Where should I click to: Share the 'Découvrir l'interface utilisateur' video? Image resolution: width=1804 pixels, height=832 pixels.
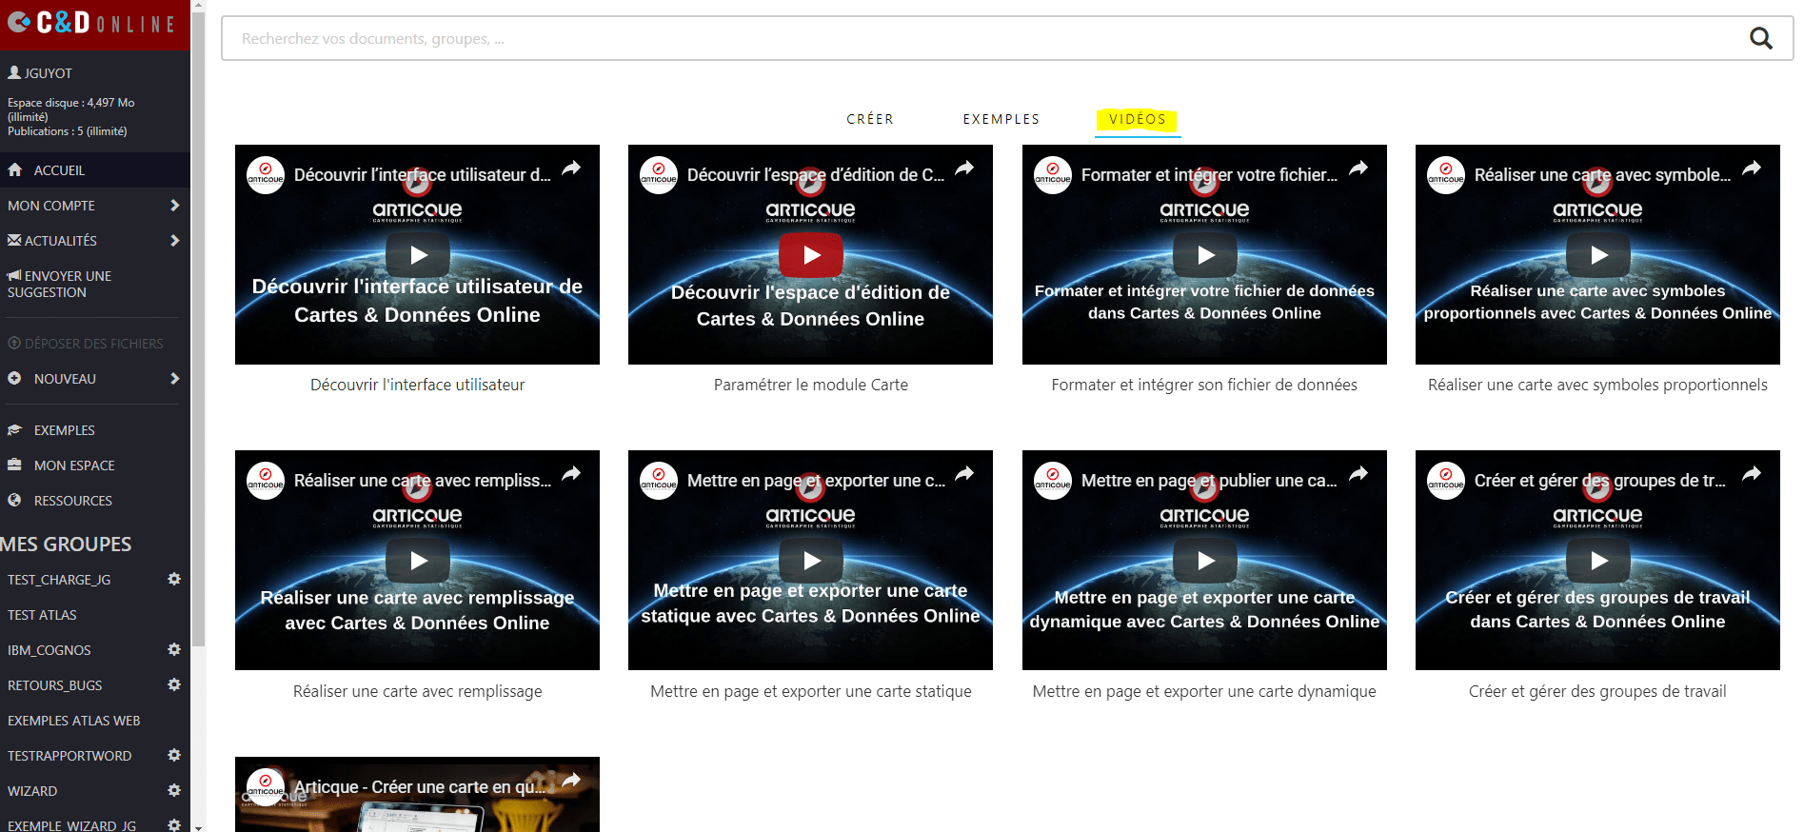click(571, 168)
